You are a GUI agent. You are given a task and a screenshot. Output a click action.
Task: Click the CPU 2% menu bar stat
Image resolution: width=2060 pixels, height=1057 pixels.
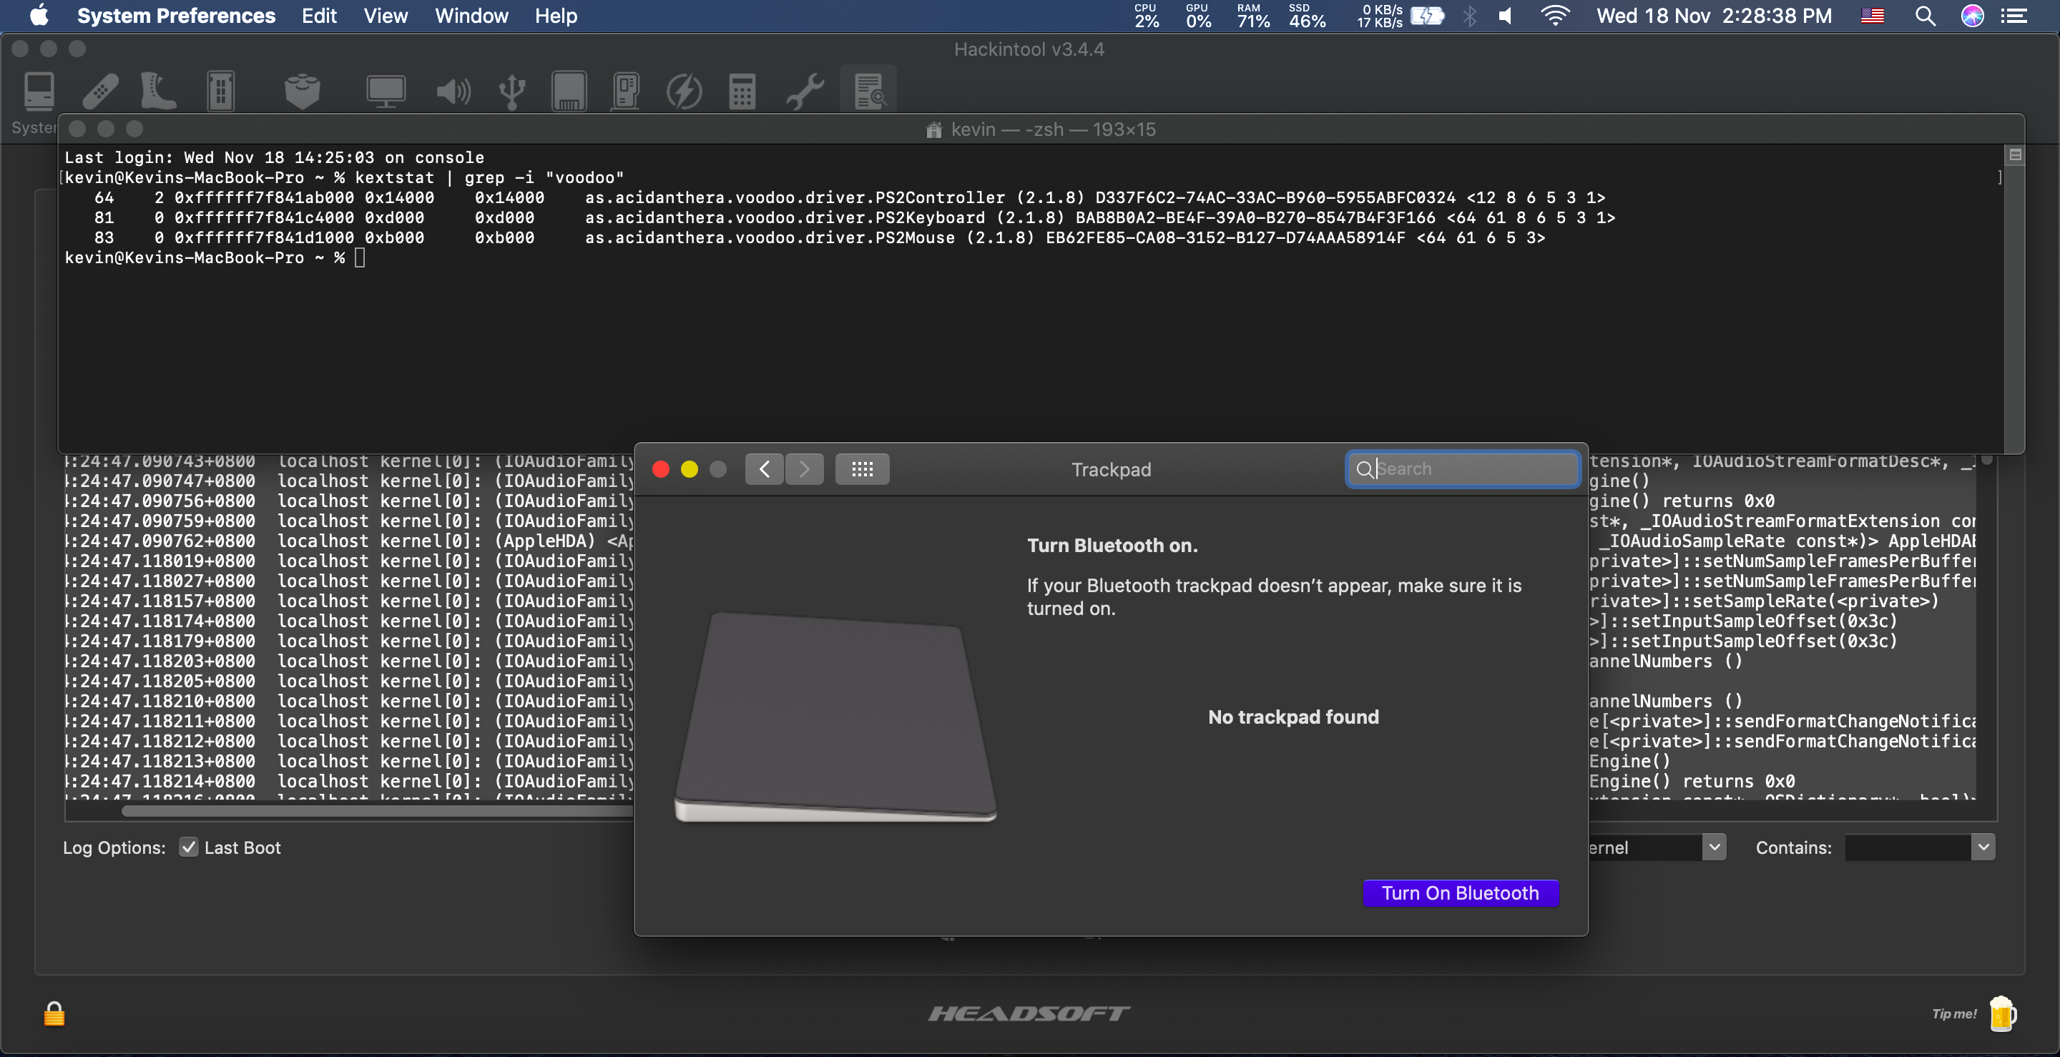point(1146,16)
